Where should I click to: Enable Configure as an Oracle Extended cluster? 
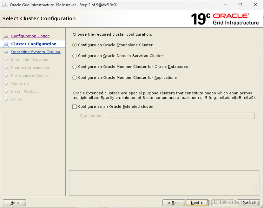(x=74, y=107)
